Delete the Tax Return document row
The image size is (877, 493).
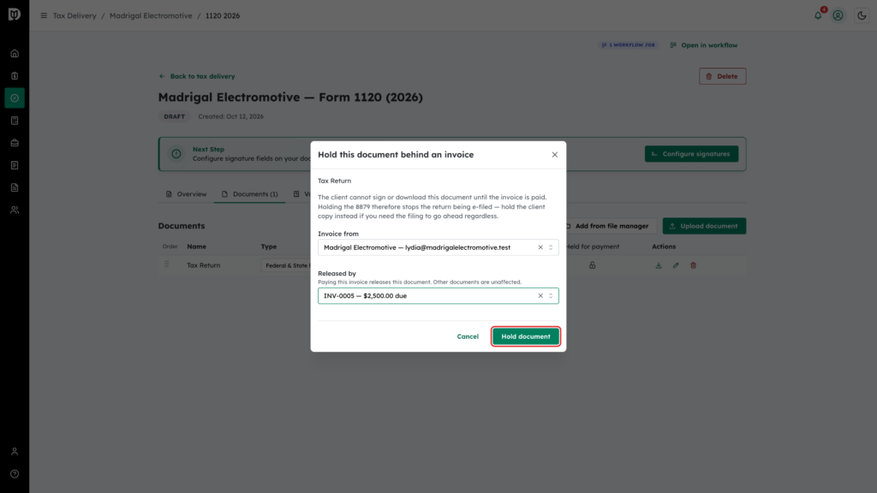tap(693, 265)
